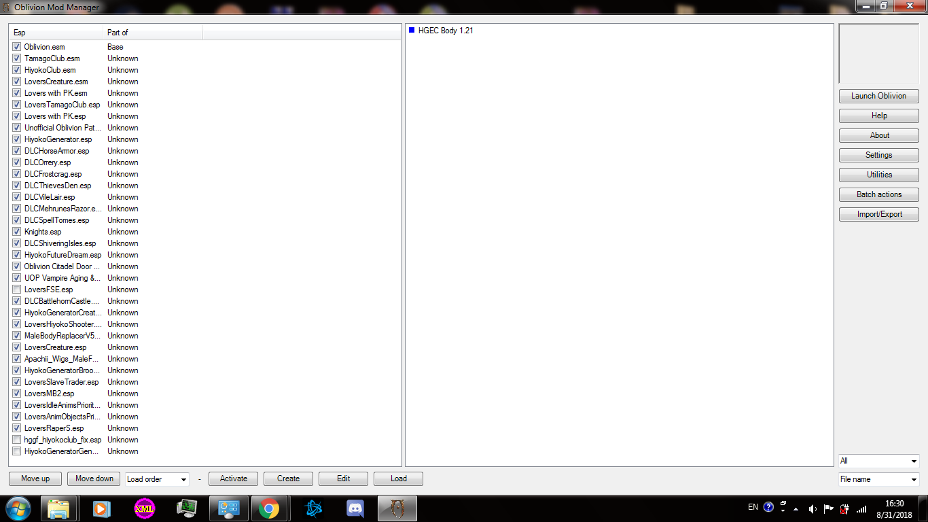
Task: Select the DLCThievesDen.esp row
Action: click(58, 186)
